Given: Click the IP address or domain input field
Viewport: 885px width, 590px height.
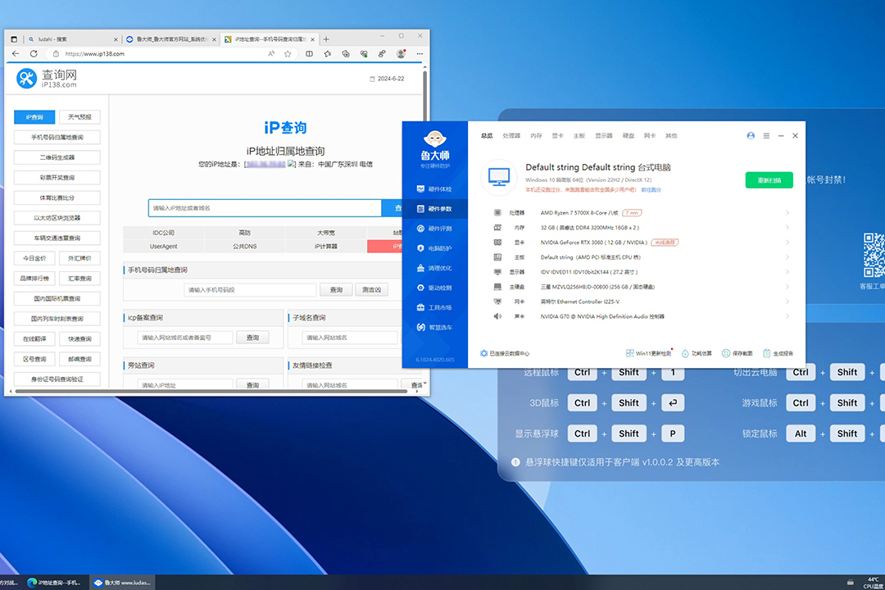Looking at the screenshot, I should 265,208.
